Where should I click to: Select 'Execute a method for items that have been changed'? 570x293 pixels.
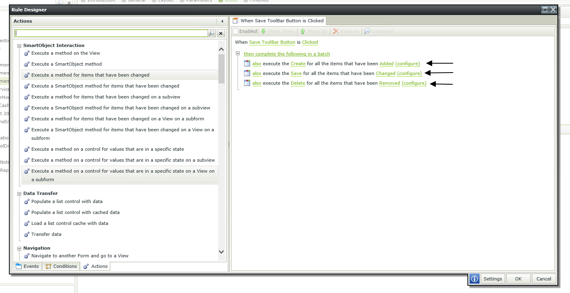tap(120, 75)
